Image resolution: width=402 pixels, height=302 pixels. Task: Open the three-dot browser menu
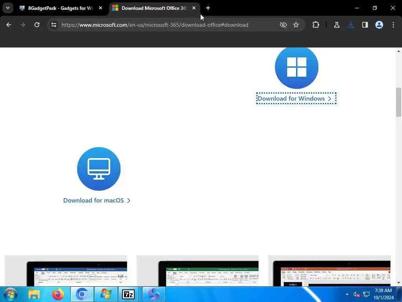click(x=393, y=25)
